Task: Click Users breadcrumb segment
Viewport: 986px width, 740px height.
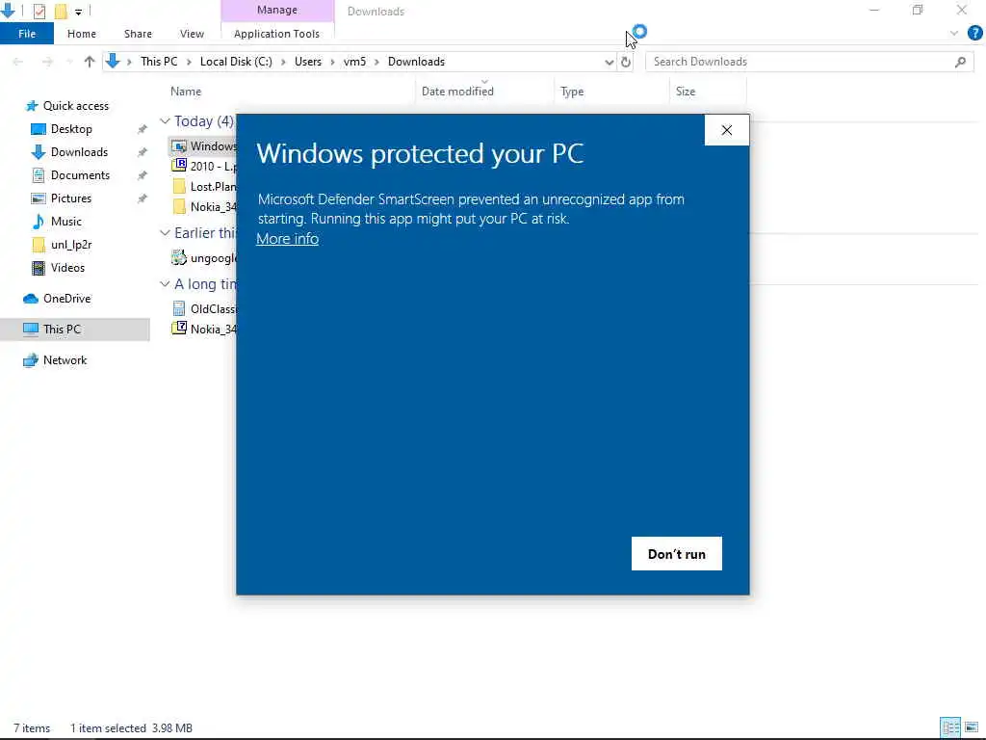Action: tap(308, 62)
